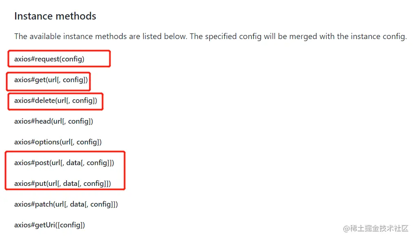Select the axios#get method entry
The width and height of the screenshot is (416, 240).
(x=51, y=80)
